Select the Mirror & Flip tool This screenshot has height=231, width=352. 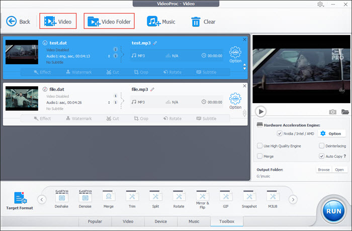(202, 199)
